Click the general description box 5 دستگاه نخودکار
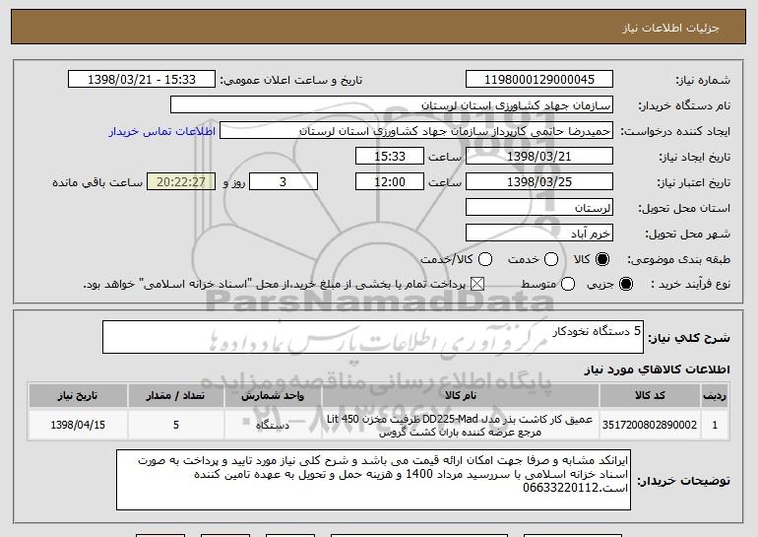The height and width of the screenshot is (537, 758). tap(373, 337)
